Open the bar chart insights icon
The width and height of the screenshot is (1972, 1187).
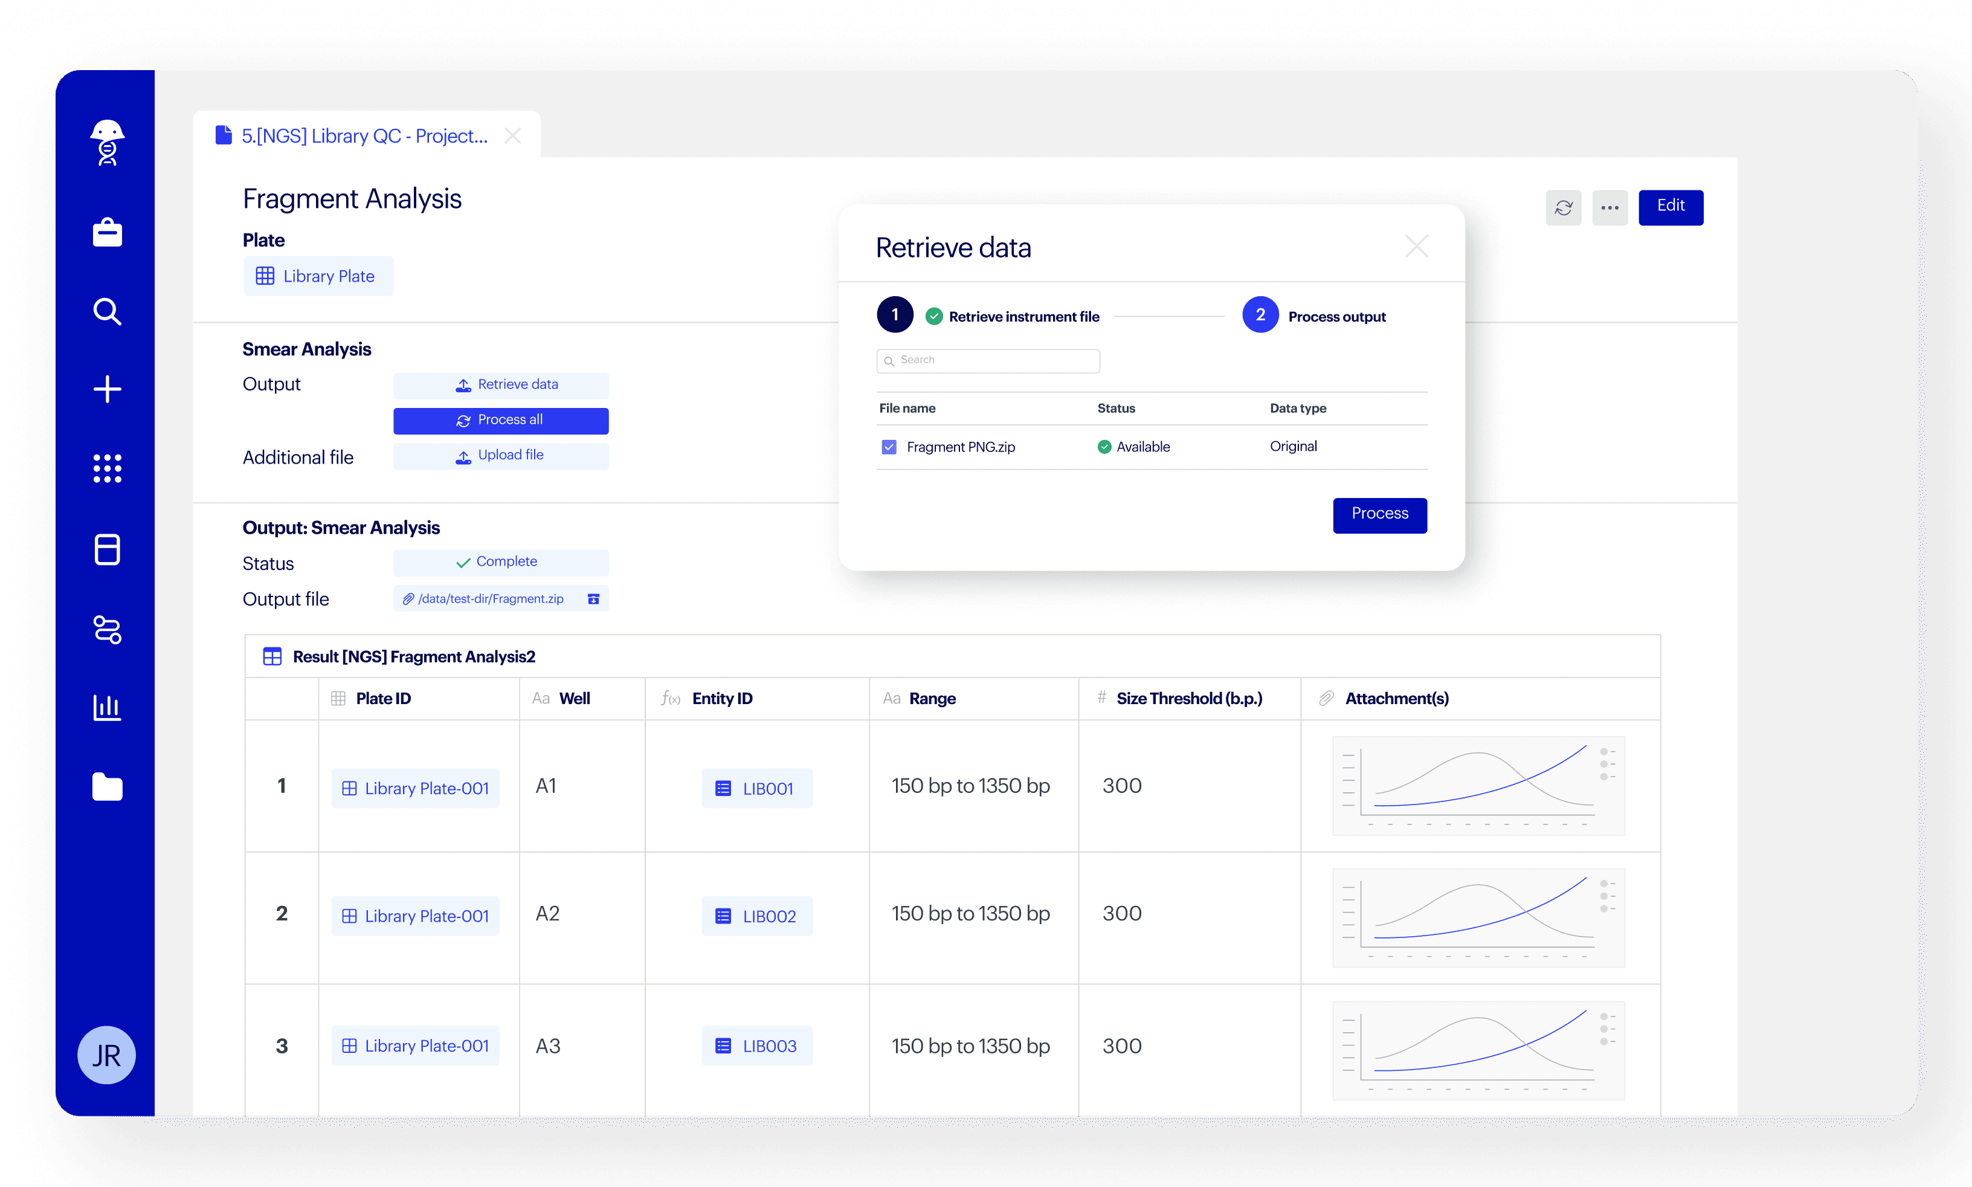(107, 707)
